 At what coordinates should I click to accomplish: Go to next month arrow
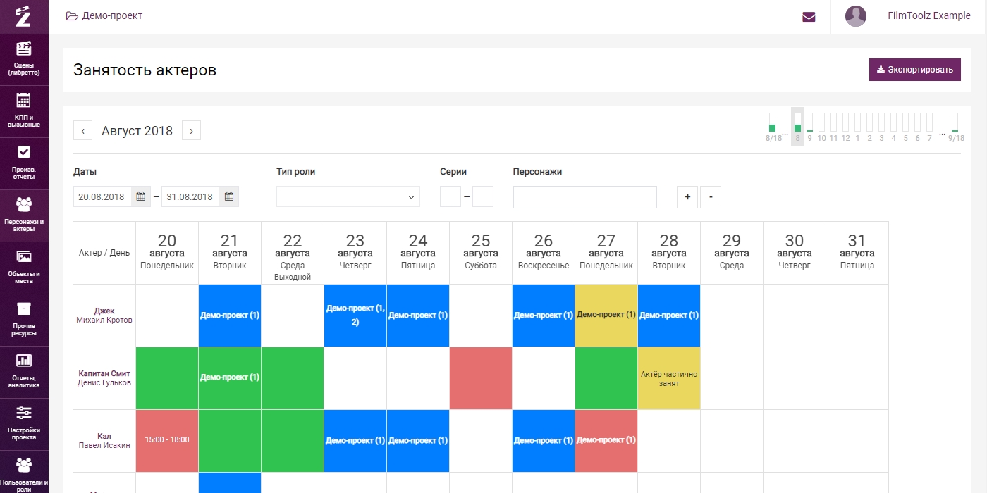pos(191,130)
